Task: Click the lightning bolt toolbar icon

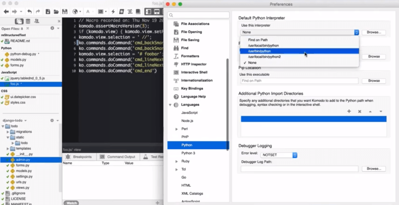Action: 113,12
